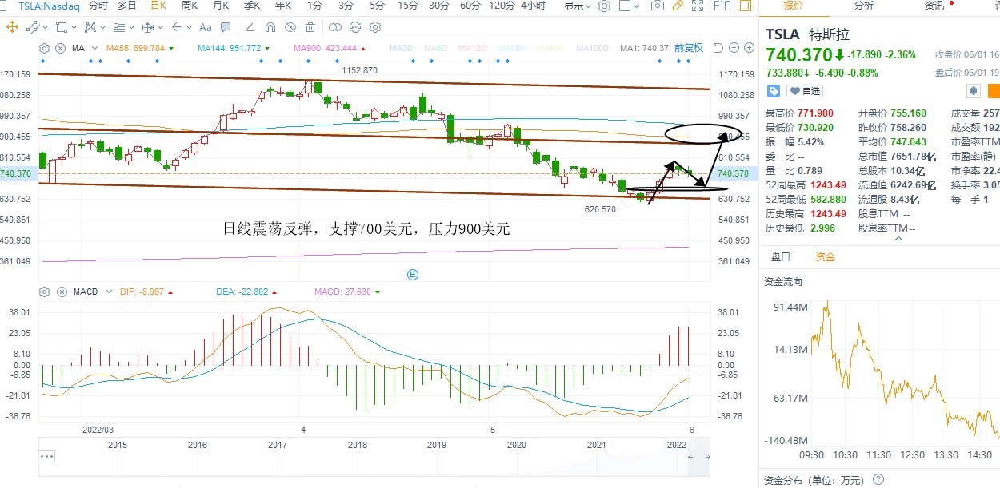Image resolution: width=1000 pixels, height=488 pixels.
Task: Select the crosshair move cursor tool
Action: point(12,27)
